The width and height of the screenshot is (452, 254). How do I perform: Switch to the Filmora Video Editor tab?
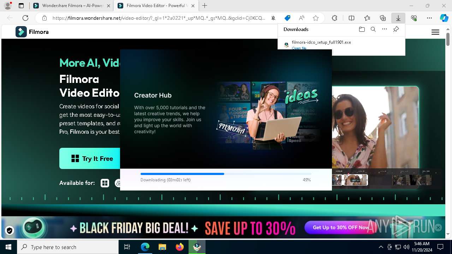(x=156, y=6)
